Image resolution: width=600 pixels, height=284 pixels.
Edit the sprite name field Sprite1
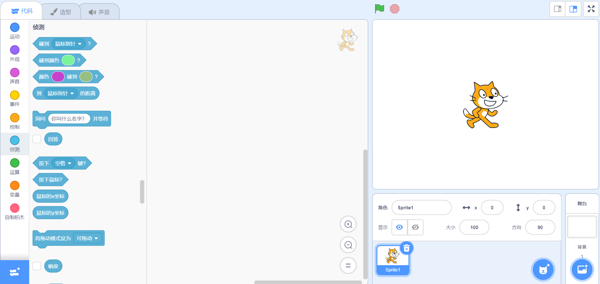coord(422,207)
